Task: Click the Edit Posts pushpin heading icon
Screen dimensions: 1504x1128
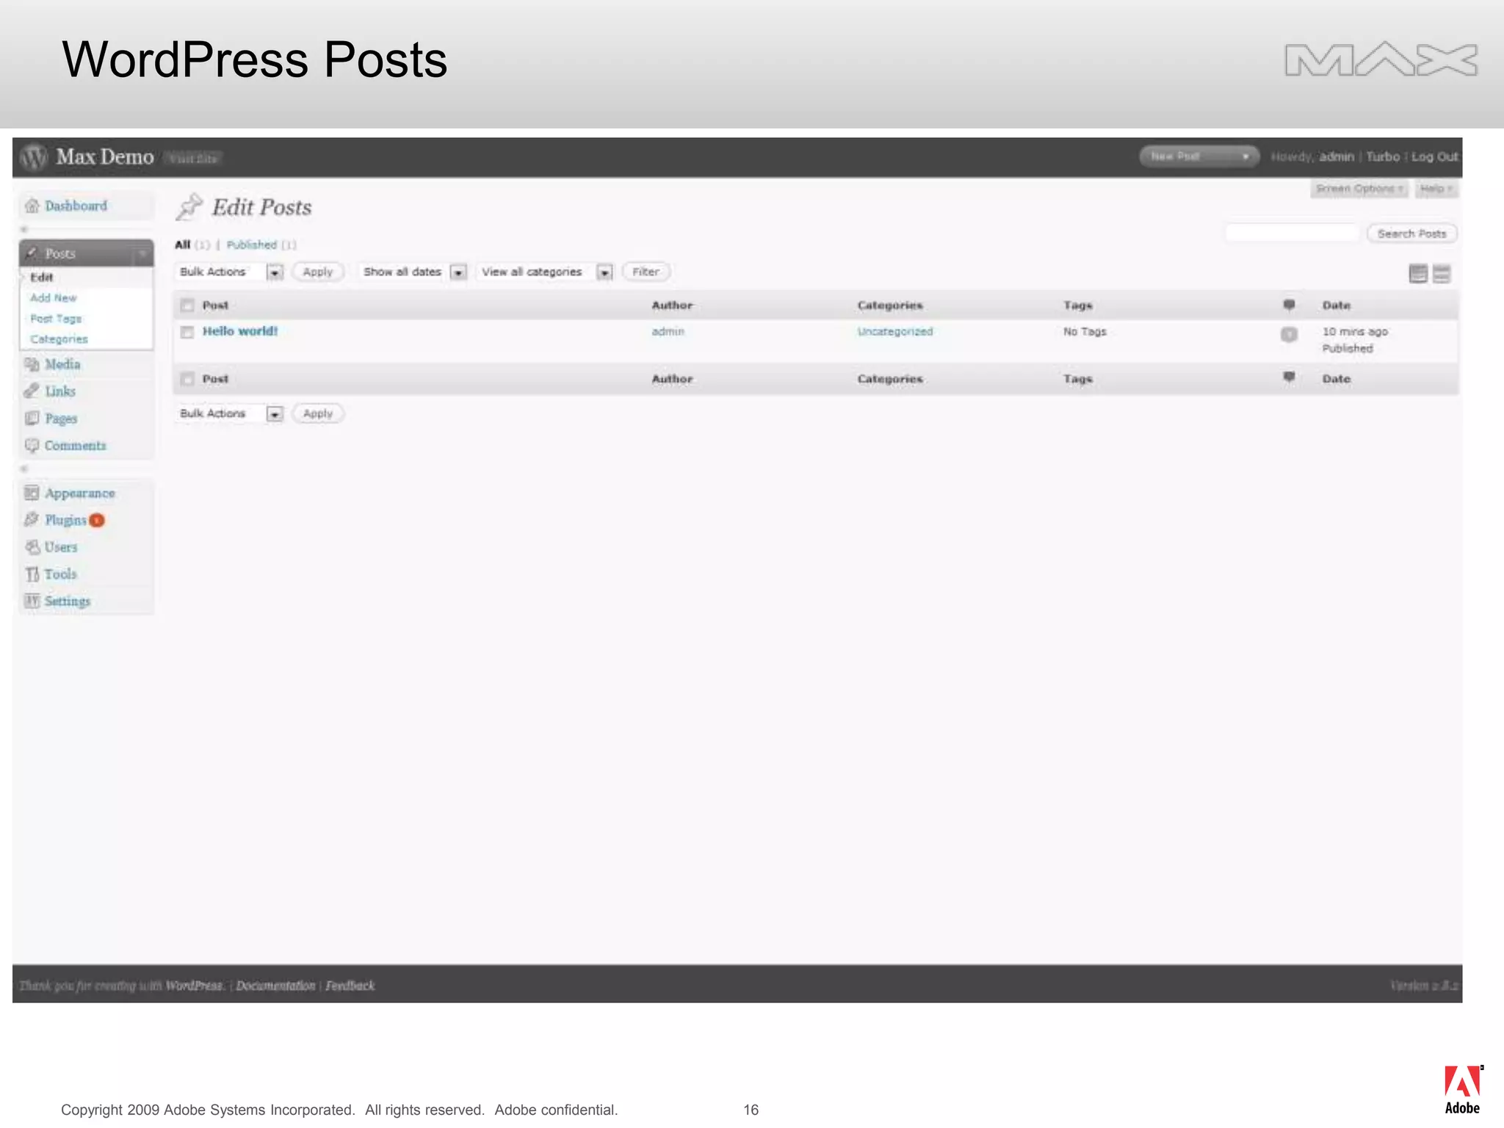Action: click(189, 207)
